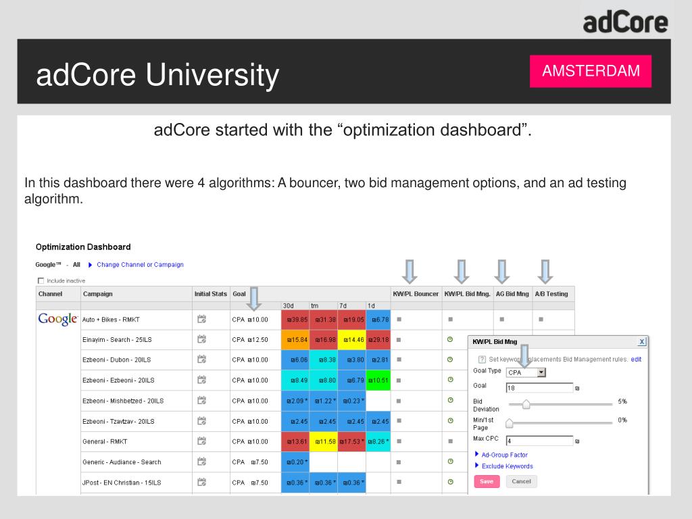Click the yellow 7d cell showing 14.46
The image size is (692, 519).
[x=351, y=340]
